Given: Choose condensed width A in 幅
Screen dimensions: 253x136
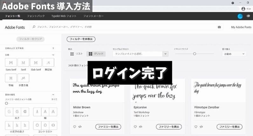Looking at the screenshot, I should (37, 112).
